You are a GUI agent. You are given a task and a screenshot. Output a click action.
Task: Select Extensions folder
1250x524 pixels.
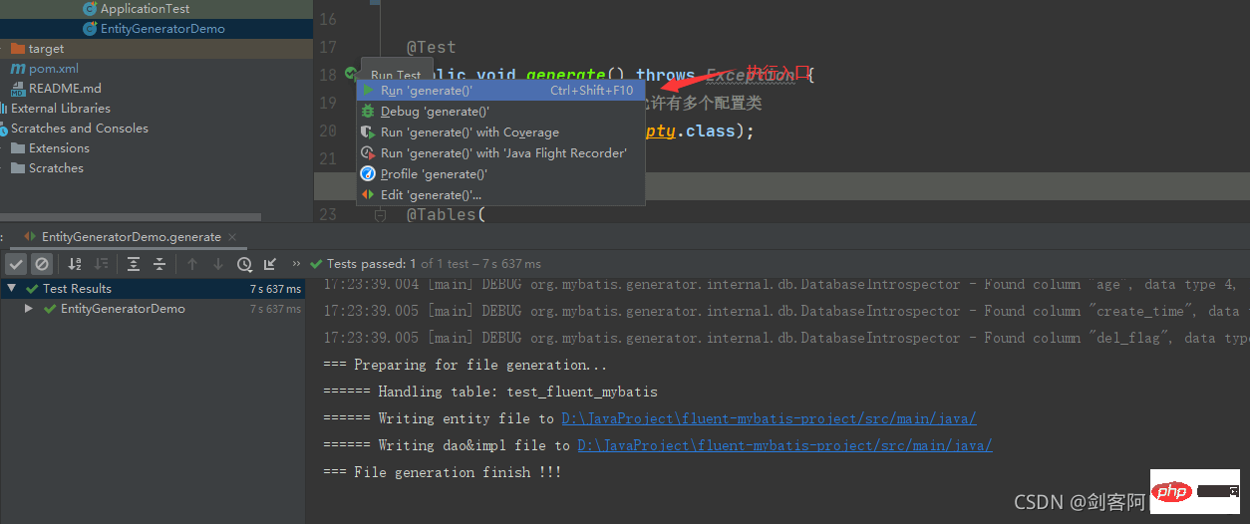59,148
